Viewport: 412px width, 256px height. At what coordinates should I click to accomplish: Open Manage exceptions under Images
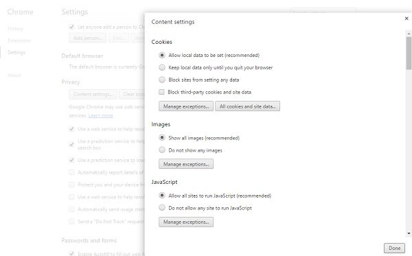coord(186,164)
